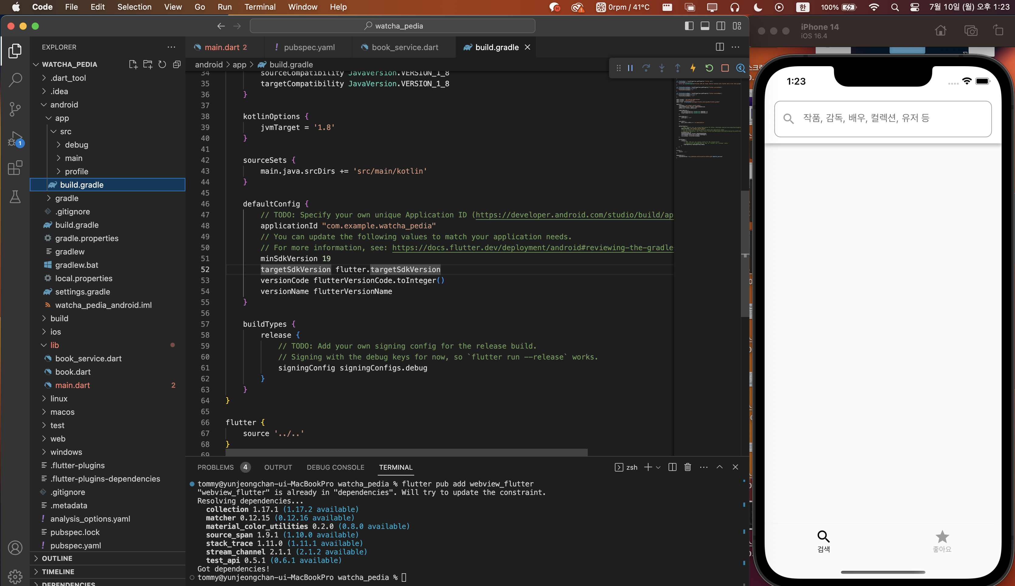The image size is (1015, 586).
Task: Open the Testing flask view
Action: [x=15, y=197]
